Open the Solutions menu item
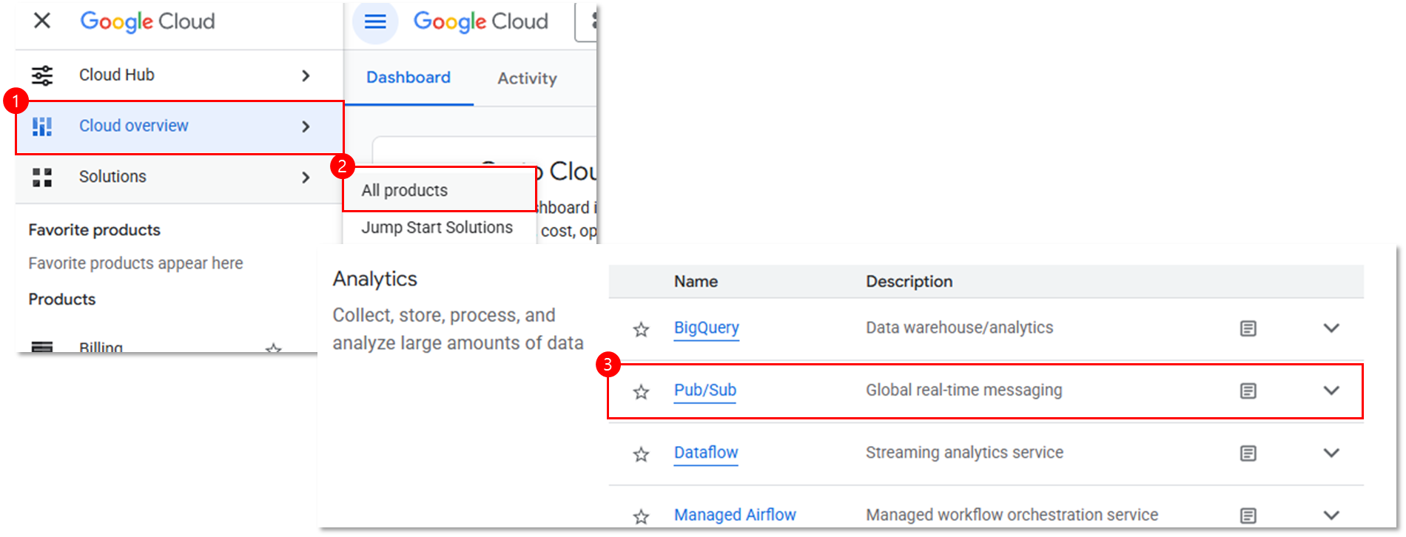Viewport: 1406px width, 537px height. (179, 178)
